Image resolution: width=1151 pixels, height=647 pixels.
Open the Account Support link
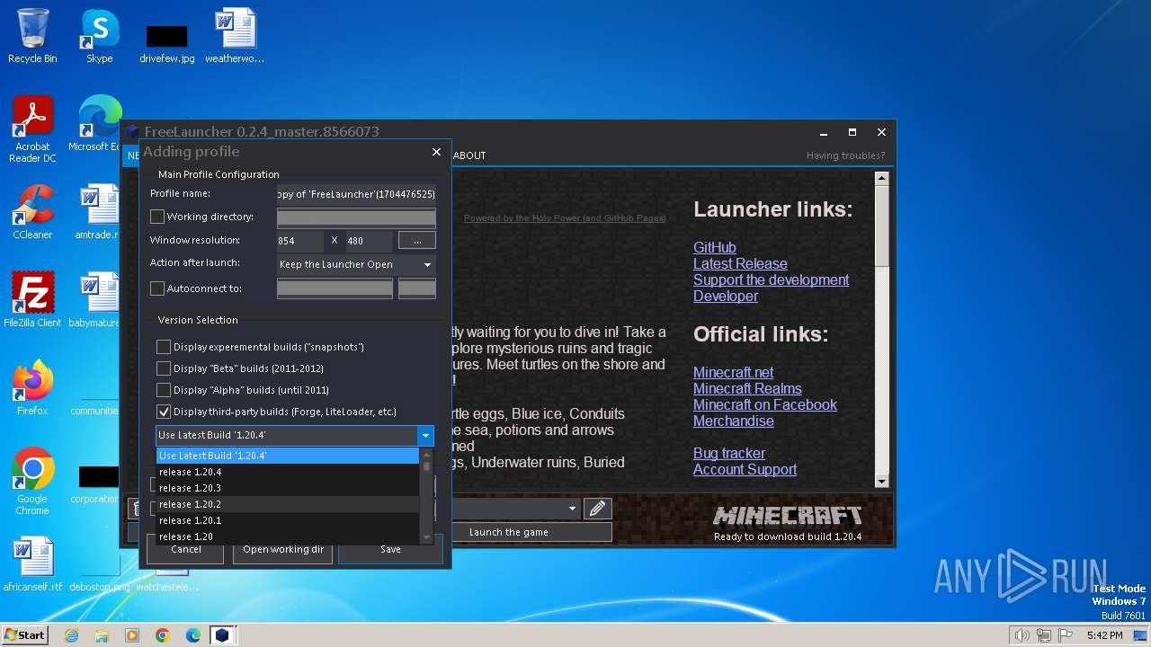[745, 469]
